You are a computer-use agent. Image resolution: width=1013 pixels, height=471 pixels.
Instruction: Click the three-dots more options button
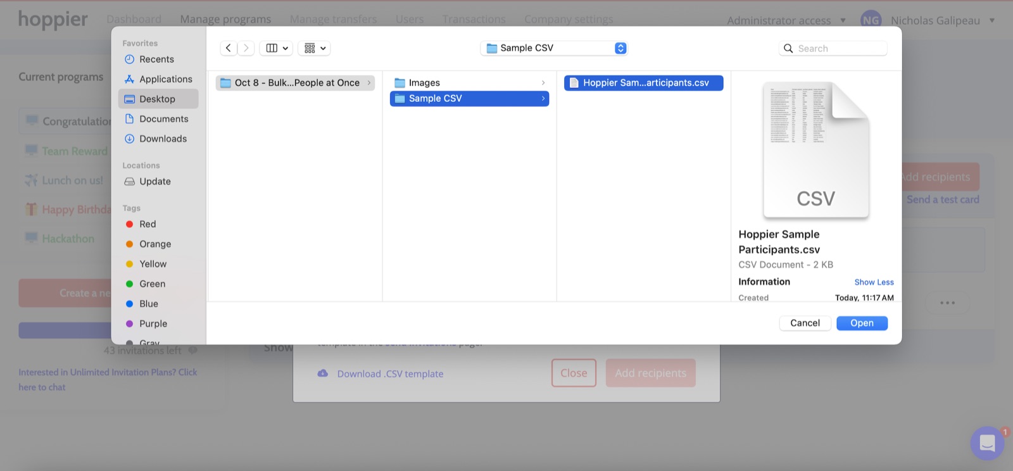click(x=947, y=303)
